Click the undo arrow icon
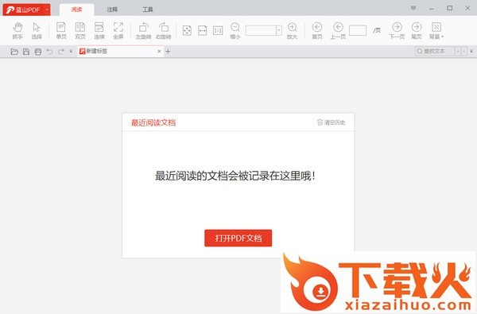 49,52
